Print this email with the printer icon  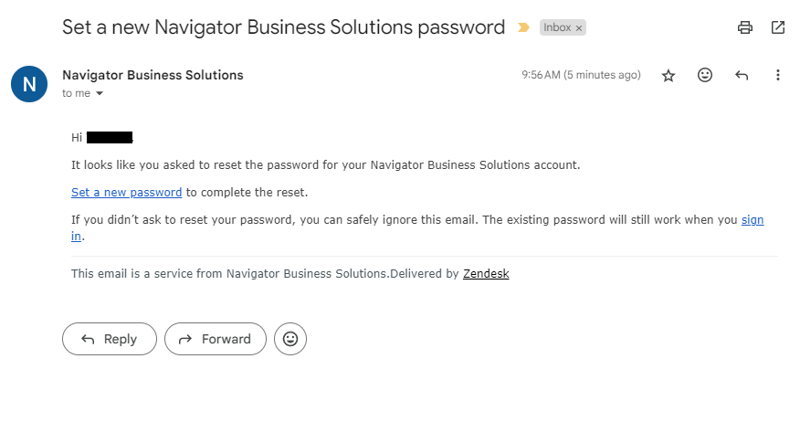click(x=745, y=27)
